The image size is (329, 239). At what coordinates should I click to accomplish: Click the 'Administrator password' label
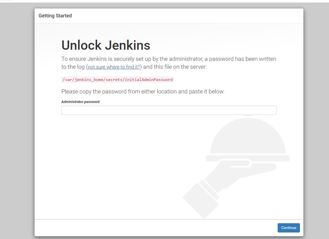tap(80, 102)
